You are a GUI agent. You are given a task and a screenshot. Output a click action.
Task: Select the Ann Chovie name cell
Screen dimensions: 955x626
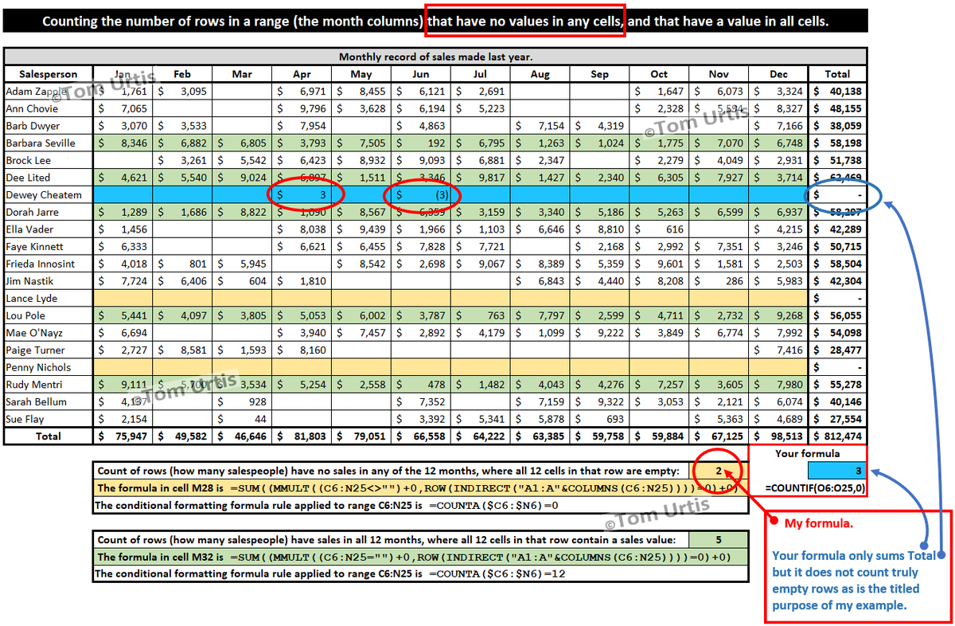click(x=49, y=108)
